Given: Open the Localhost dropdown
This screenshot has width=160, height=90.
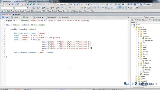Looking at the screenshot, I should [42, 17].
